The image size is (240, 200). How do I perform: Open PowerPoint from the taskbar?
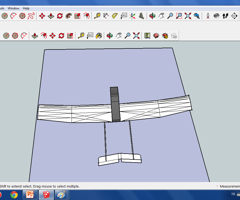point(30,195)
